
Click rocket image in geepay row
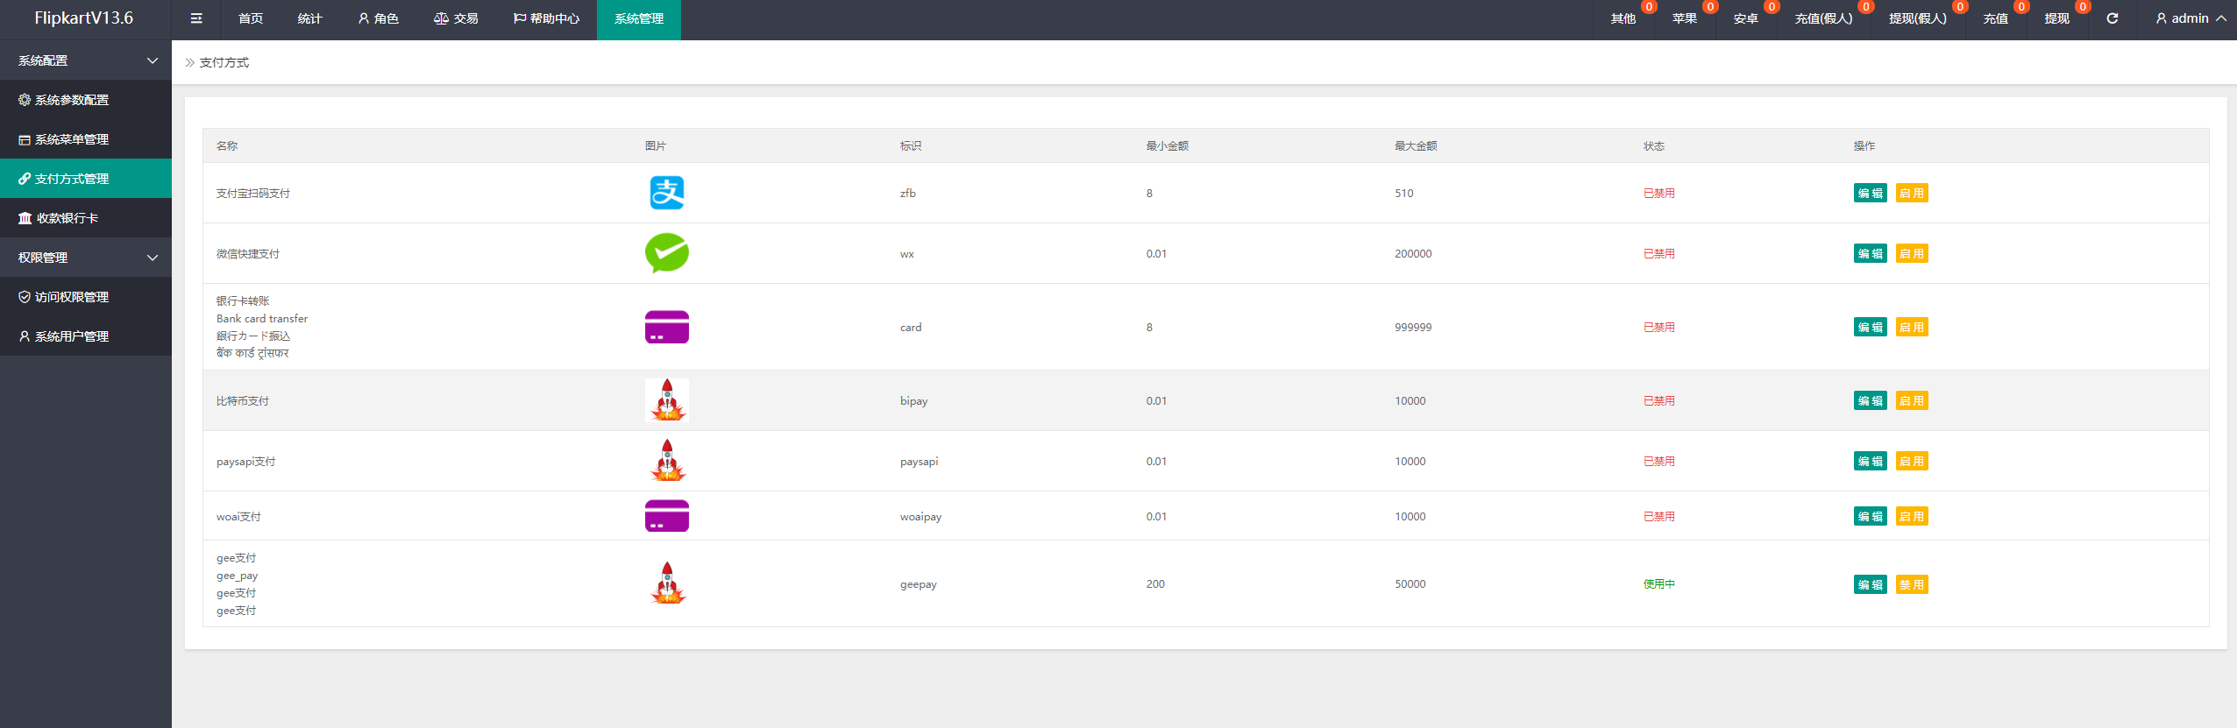(x=667, y=583)
